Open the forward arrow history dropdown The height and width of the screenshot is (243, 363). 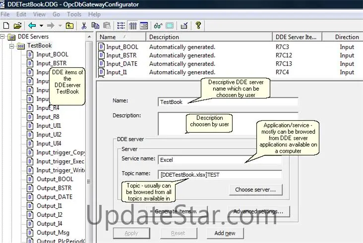(60, 26)
